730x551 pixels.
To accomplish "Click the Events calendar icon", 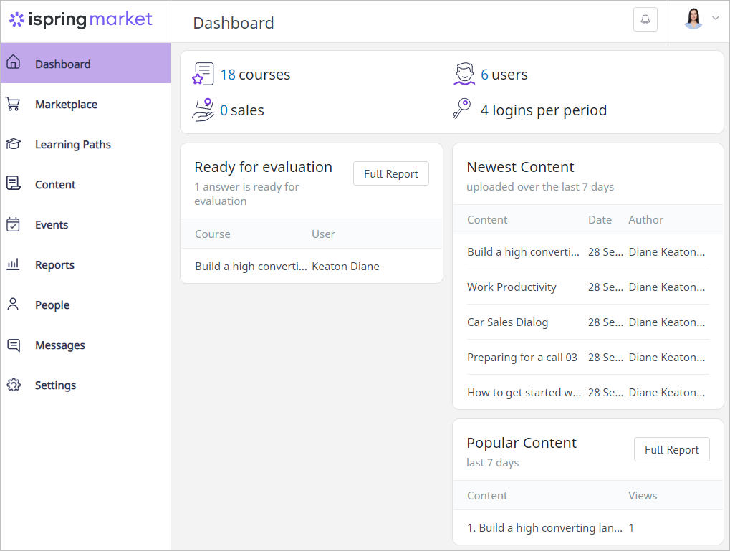I will pyautogui.click(x=13, y=224).
